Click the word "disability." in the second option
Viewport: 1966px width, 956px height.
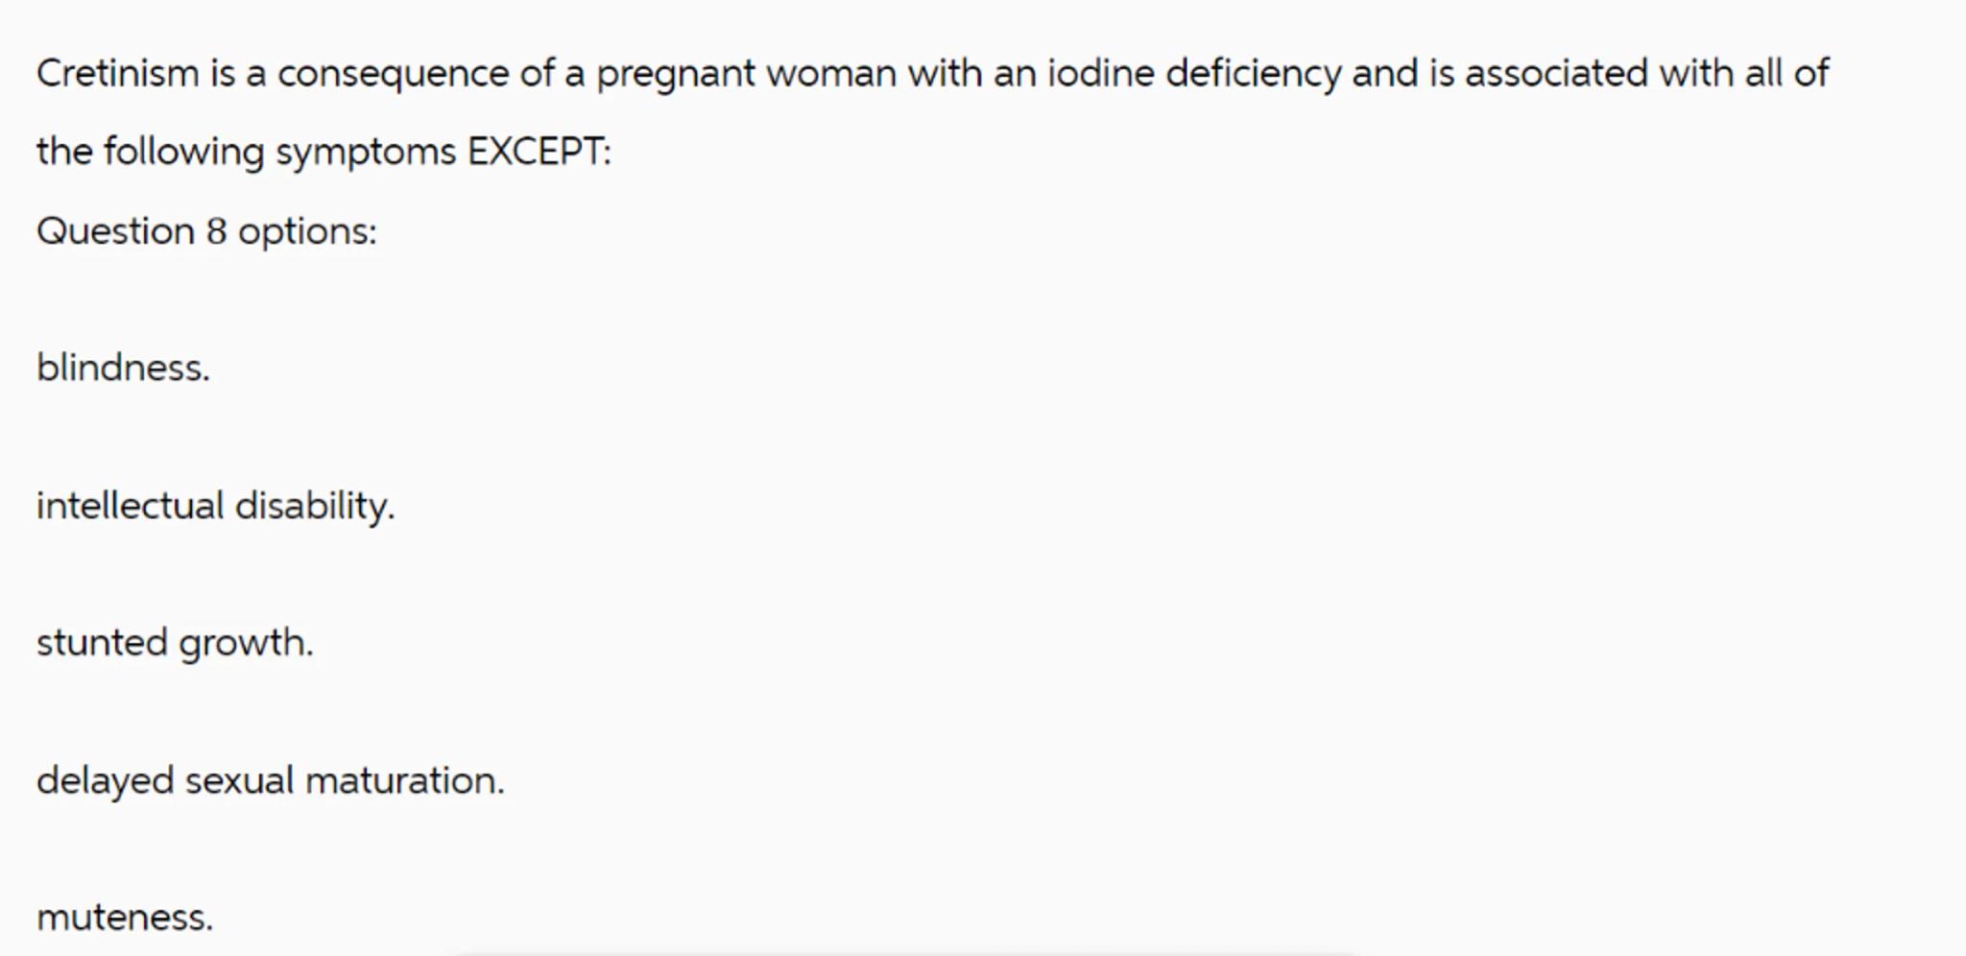point(315,506)
